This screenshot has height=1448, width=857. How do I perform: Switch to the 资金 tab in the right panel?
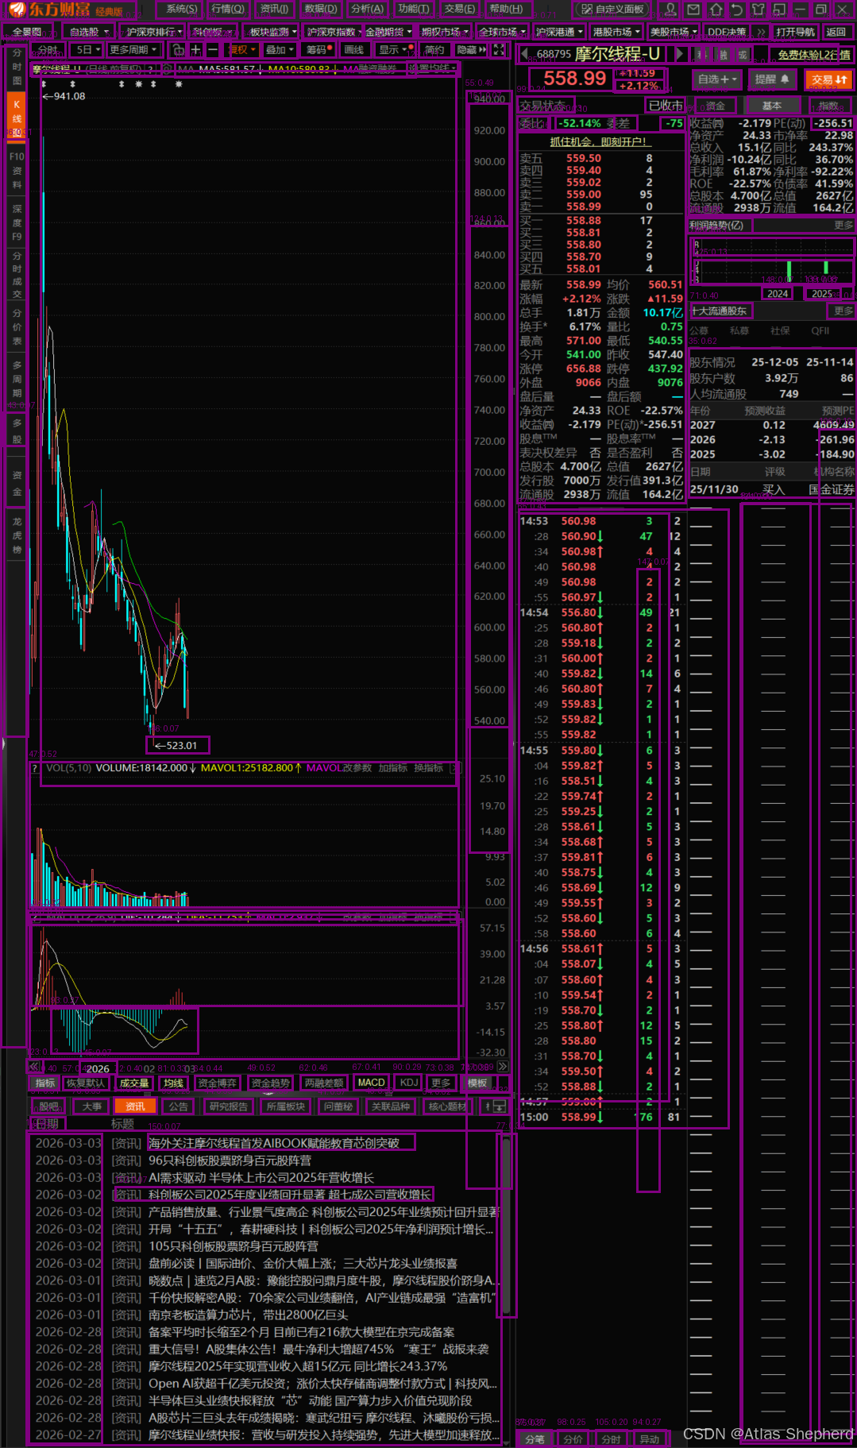point(715,106)
